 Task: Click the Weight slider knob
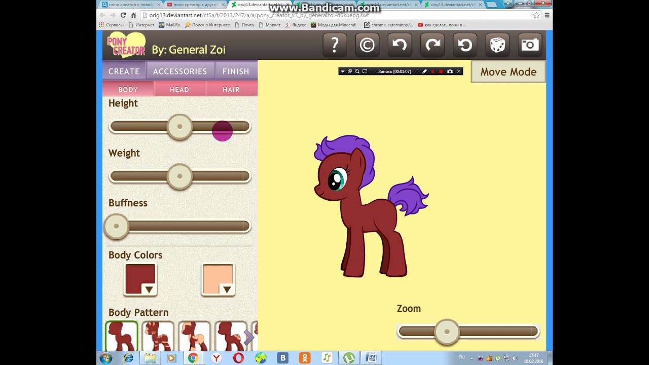tap(179, 176)
